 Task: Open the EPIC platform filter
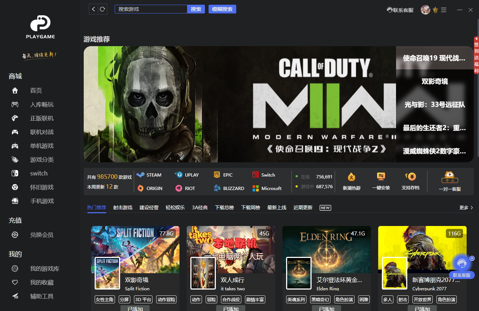pos(223,175)
